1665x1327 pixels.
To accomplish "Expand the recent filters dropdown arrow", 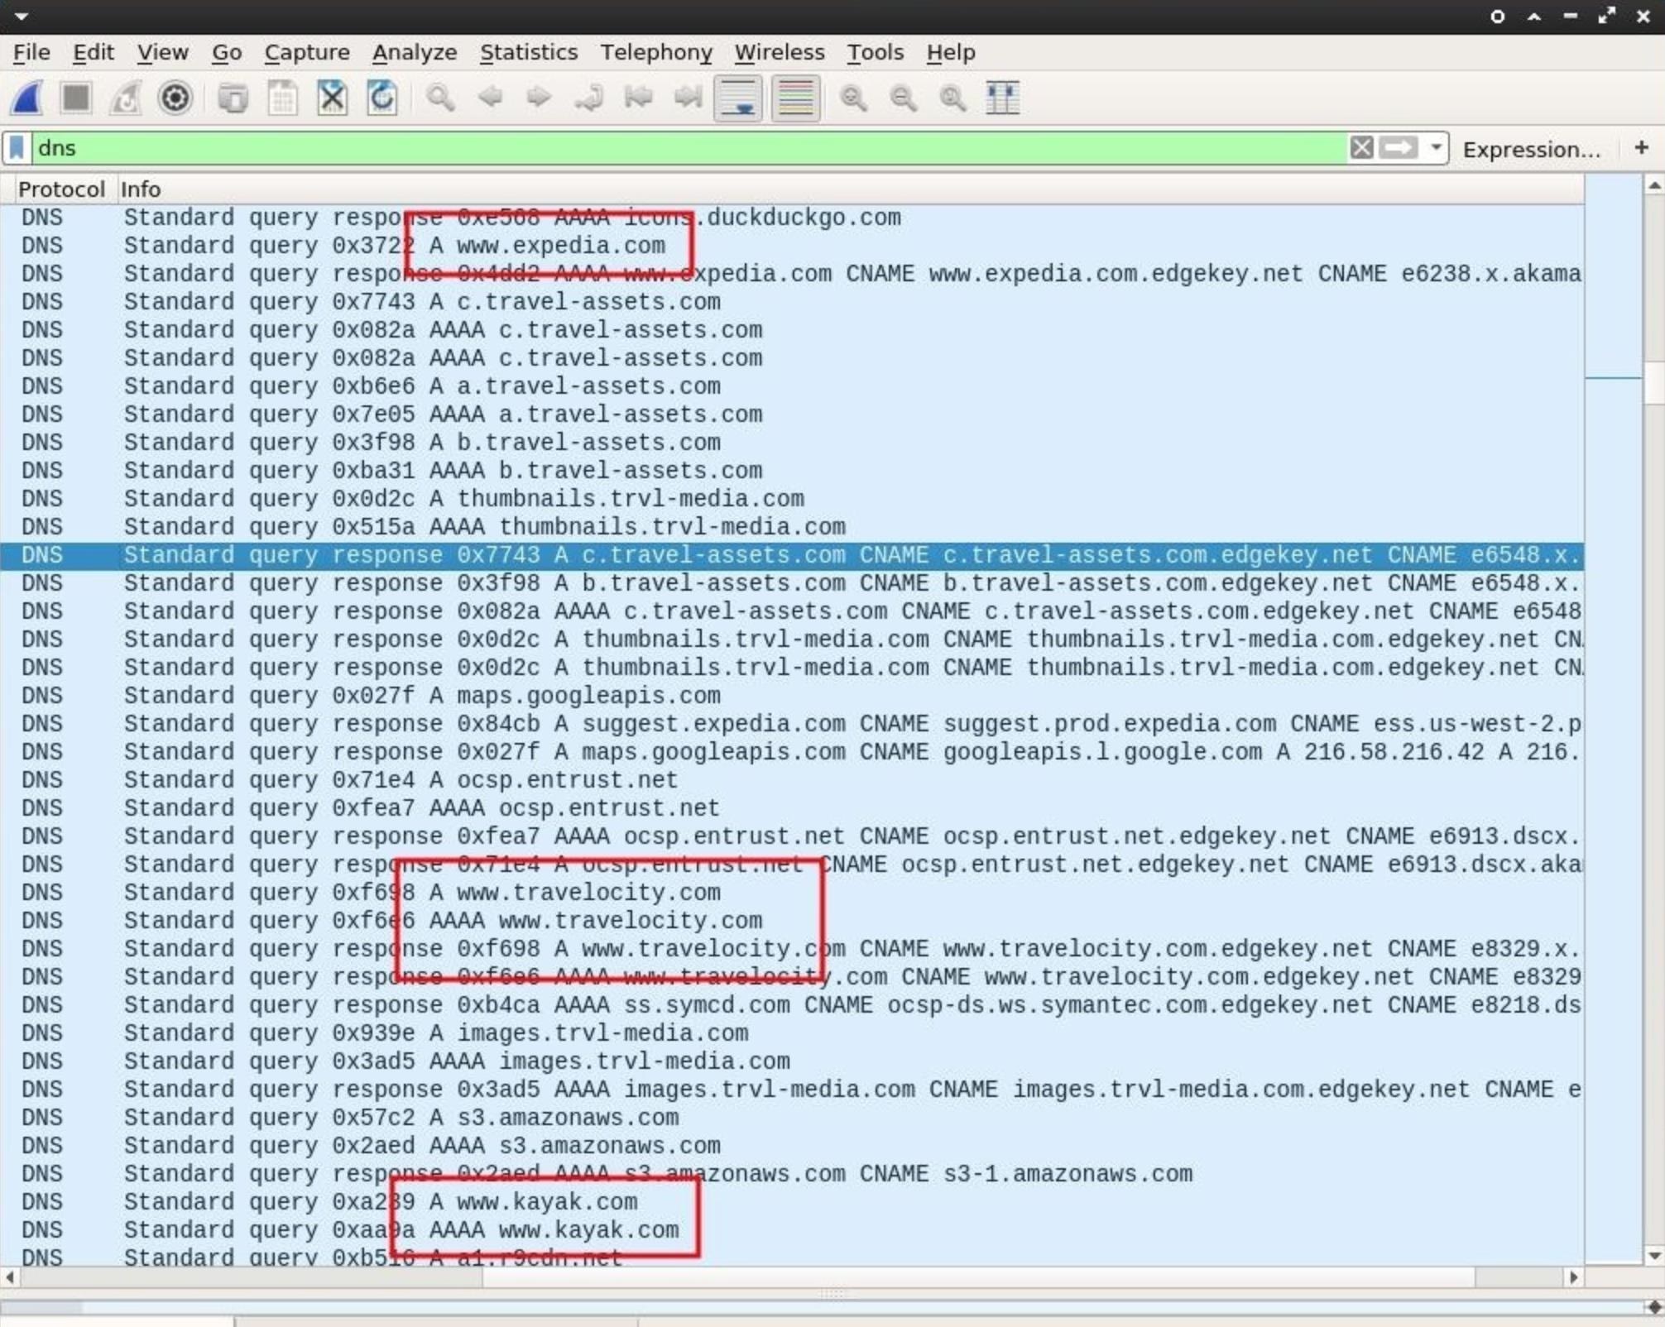I will pyautogui.click(x=1436, y=148).
